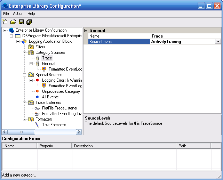The image size is (223, 180).
Task: Select the Trace category source node
Action: [x=47, y=58]
